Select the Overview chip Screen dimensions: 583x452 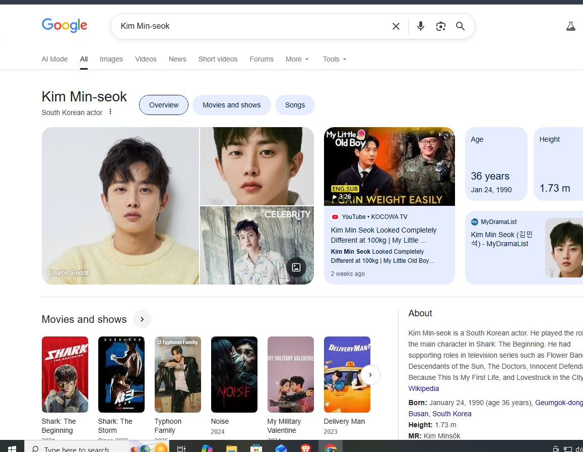tap(164, 105)
